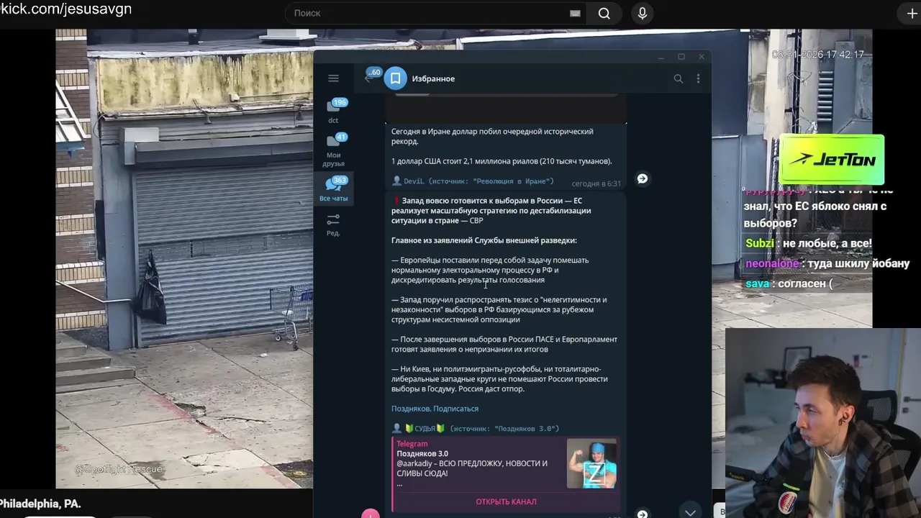Open the Поздняков 3.0 preview title
Screen dimensions: 921x518
pos(422,454)
